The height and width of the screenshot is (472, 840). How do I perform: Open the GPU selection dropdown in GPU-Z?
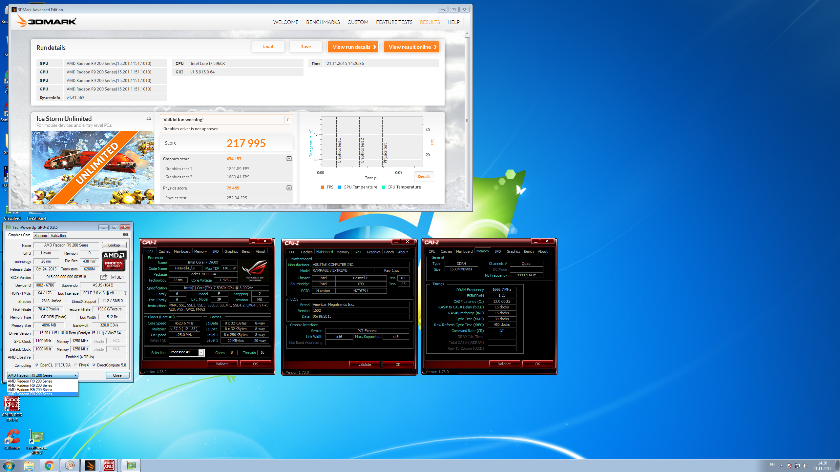click(x=42, y=375)
